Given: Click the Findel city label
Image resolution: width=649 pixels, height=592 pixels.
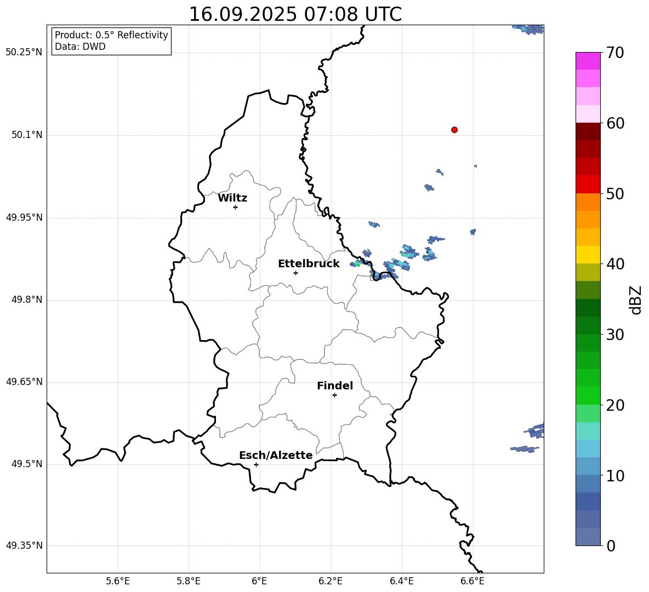Looking at the screenshot, I should point(335,386).
